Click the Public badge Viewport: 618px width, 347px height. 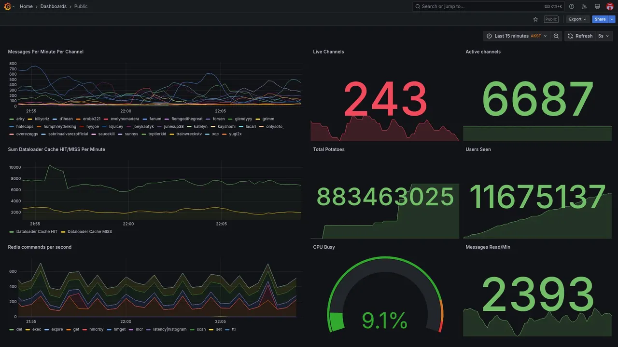point(551,19)
